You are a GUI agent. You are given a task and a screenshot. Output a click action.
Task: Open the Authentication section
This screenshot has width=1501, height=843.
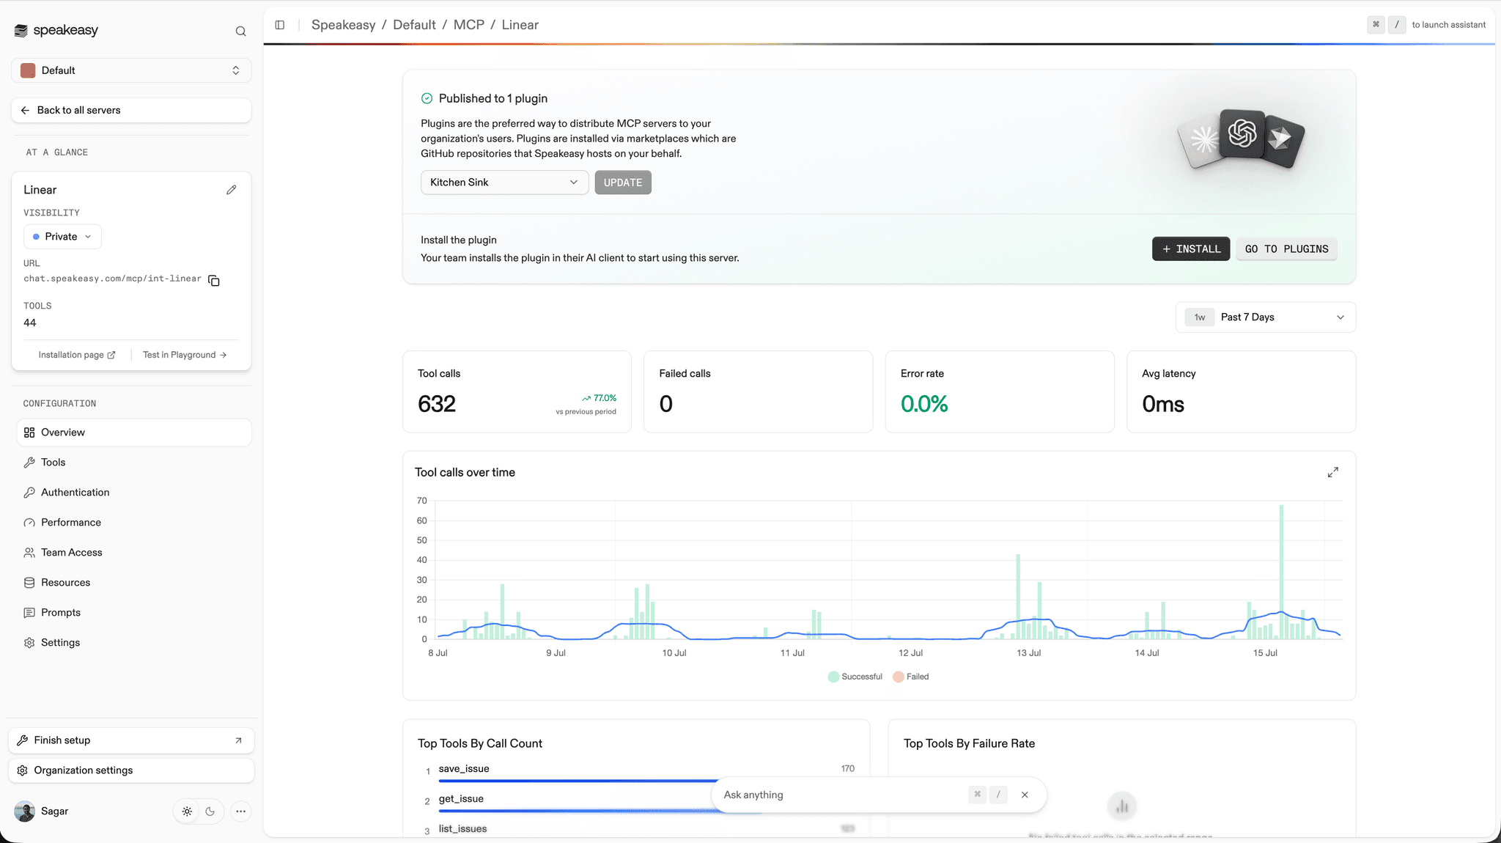(134, 493)
